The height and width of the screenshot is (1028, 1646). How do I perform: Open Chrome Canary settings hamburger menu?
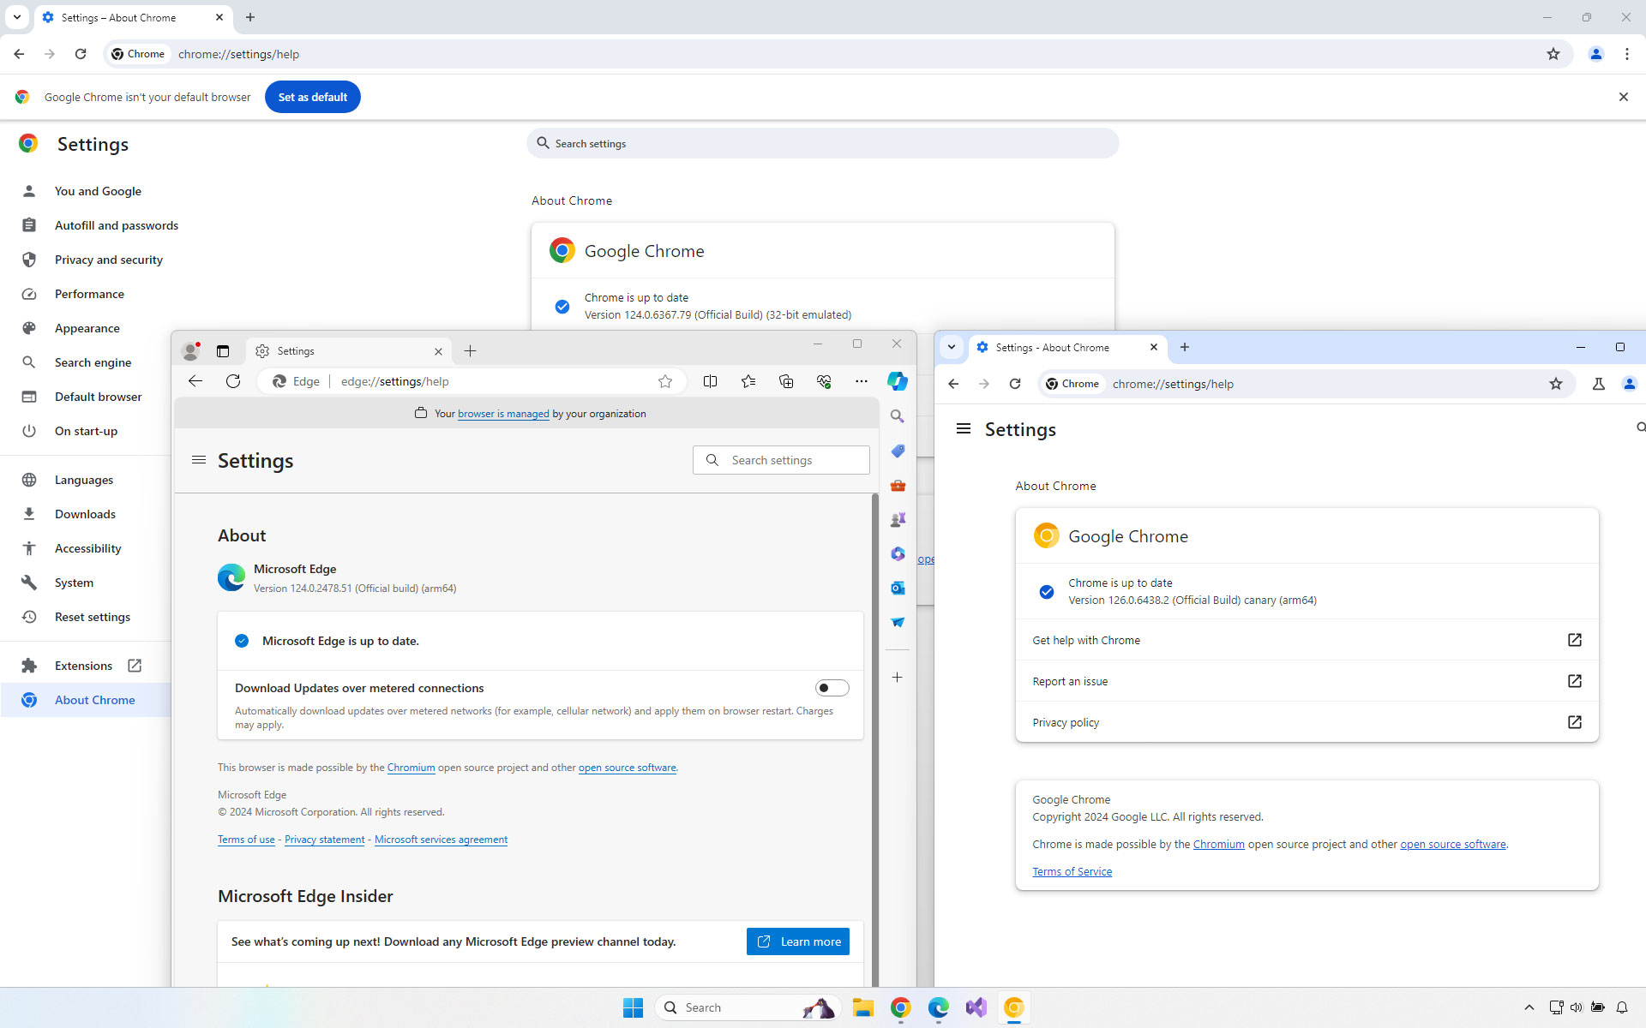(964, 428)
